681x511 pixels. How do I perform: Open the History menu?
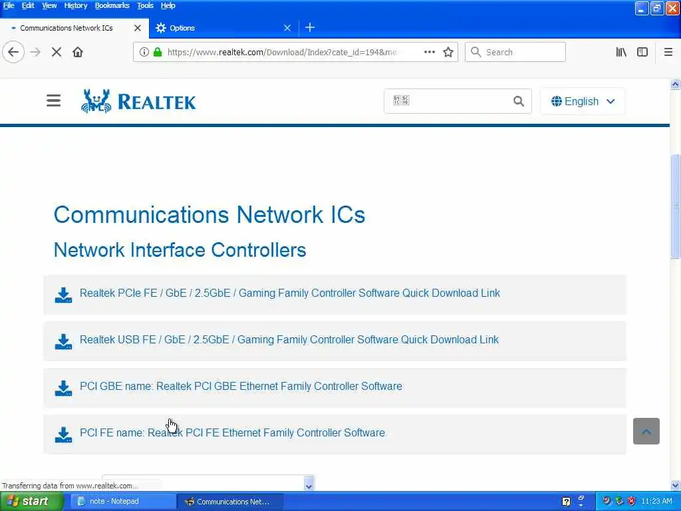tap(76, 5)
